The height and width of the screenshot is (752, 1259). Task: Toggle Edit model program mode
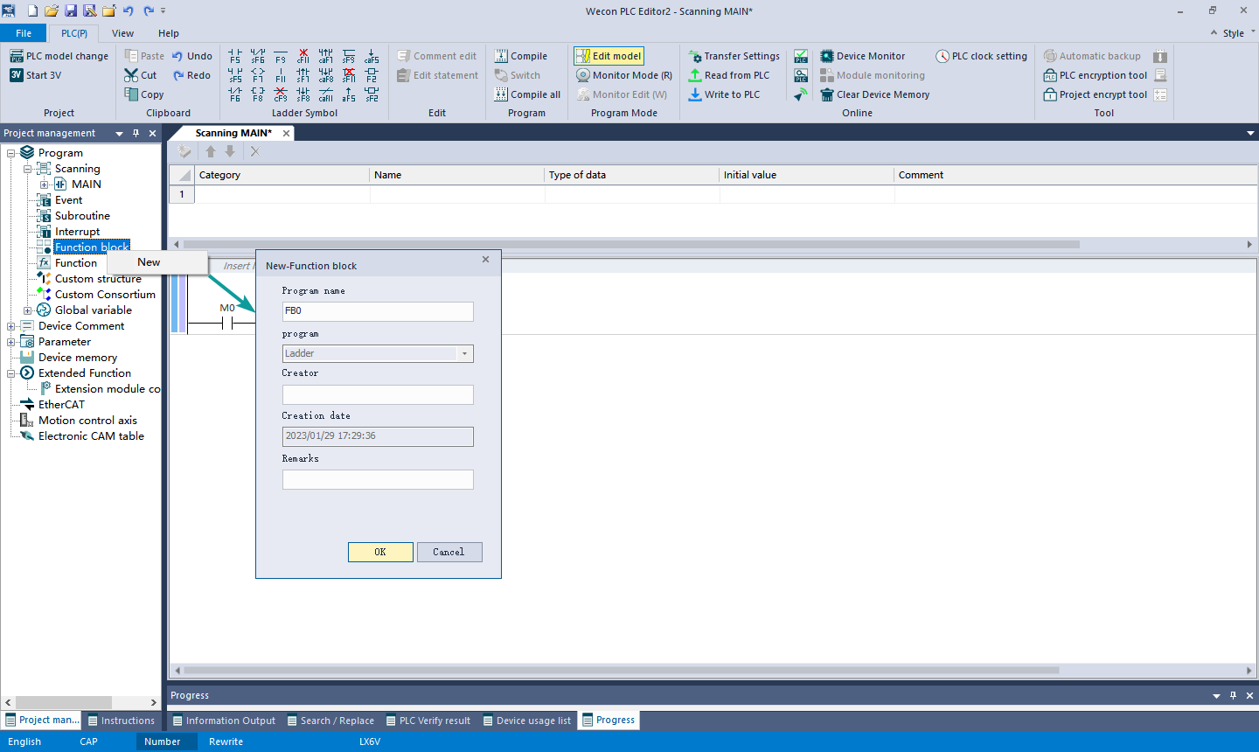point(609,56)
